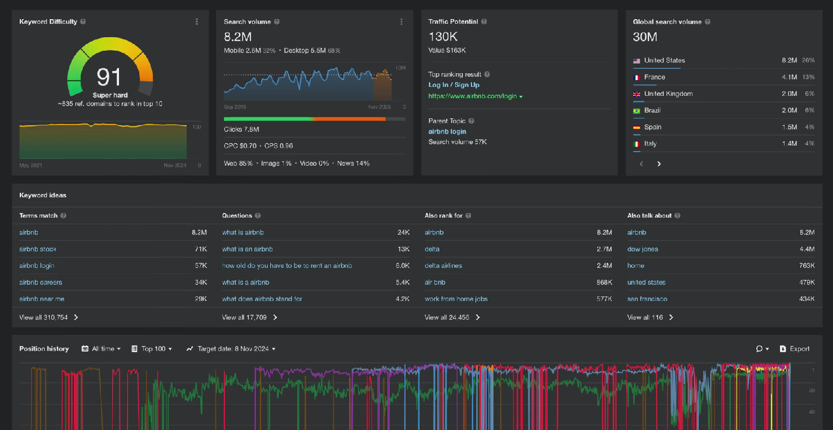
Task: Click the help icon next to Parent Topic
Action: 472,121
